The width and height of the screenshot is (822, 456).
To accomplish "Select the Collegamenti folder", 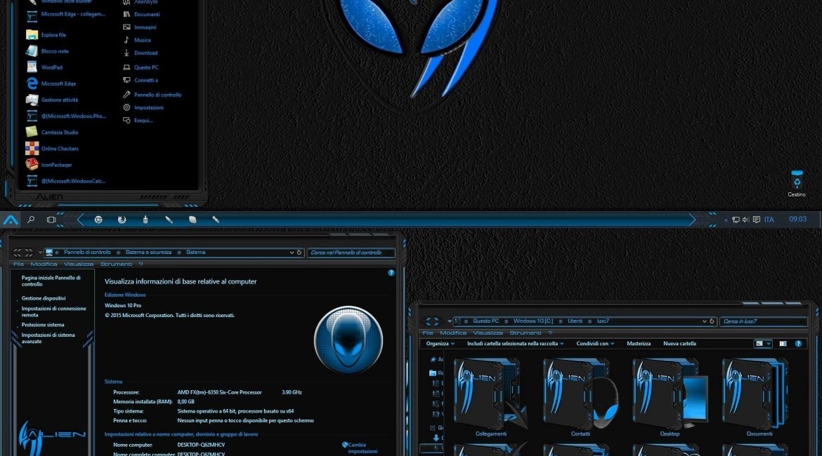I will click(490, 397).
